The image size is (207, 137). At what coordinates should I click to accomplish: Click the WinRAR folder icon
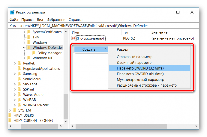19,100
